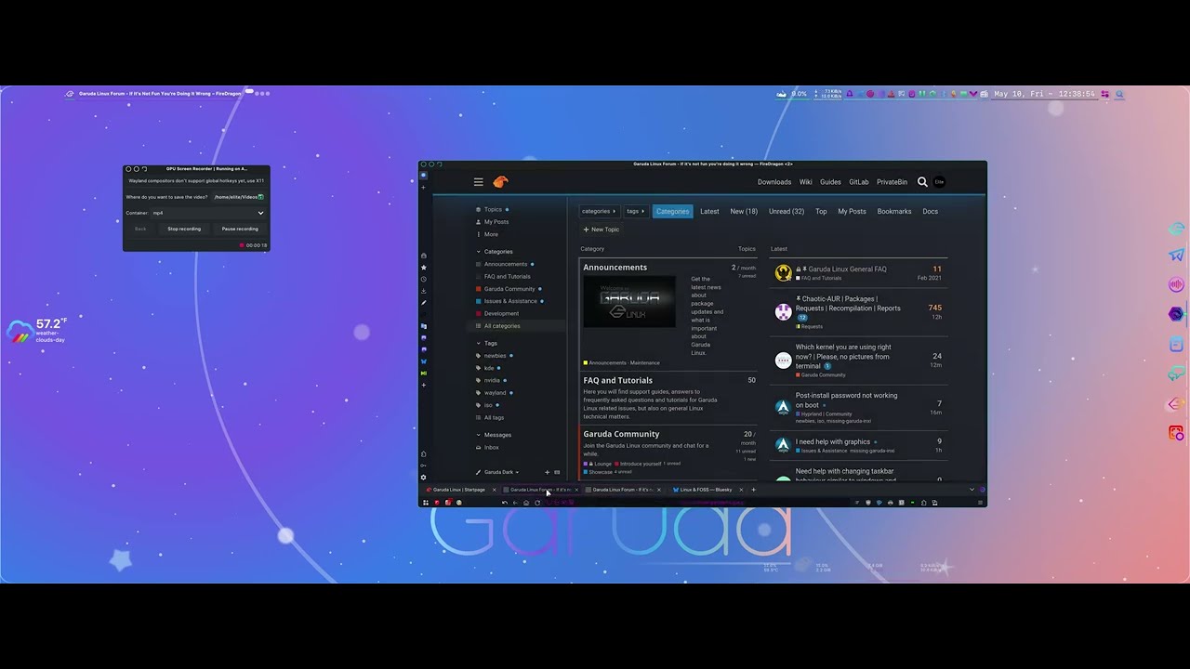Click Pause recording in GPU Screen Recorder
Image resolution: width=1190 pixels, height=669 pixels.
pyautogui.click(x=240, y=229)
